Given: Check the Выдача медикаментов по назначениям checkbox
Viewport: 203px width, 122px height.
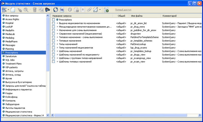Looking at the screenshot, I should click(53, 23).
